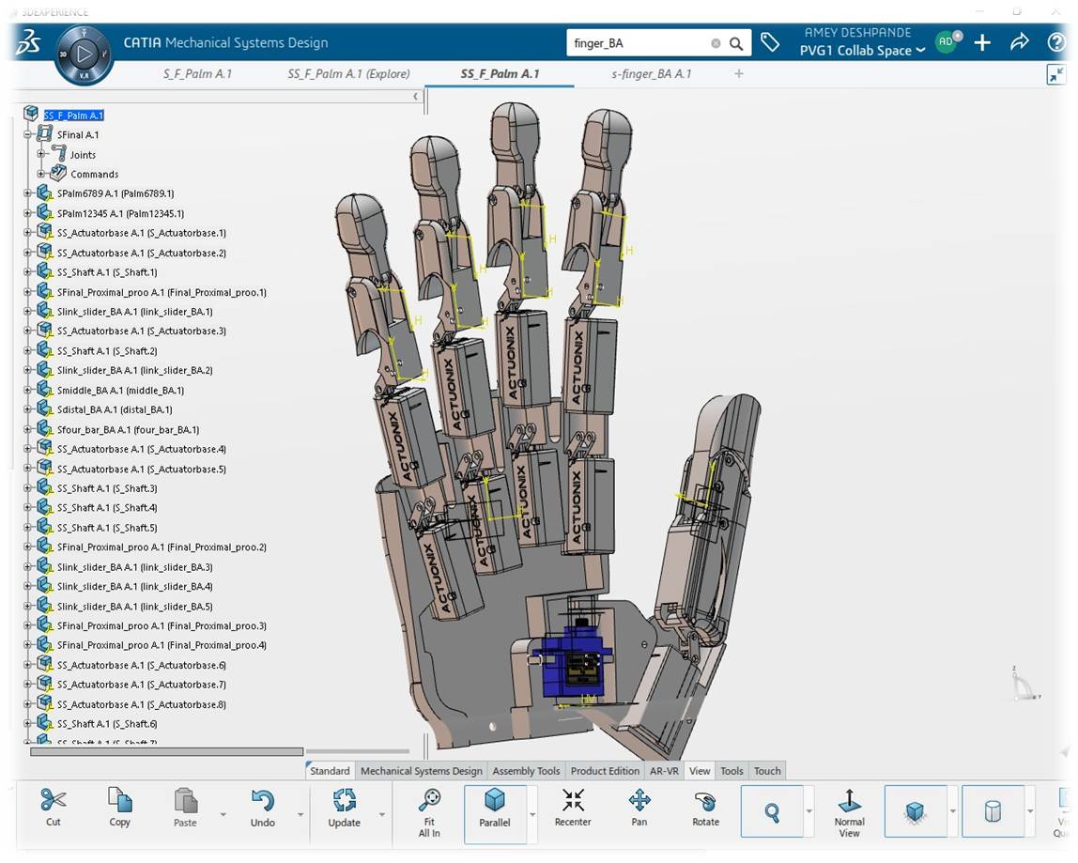Select Sfour_bar_BA A.1 (four_bar_BA.1)
This screenshot has height=863, width=1078.
[128, 430]
